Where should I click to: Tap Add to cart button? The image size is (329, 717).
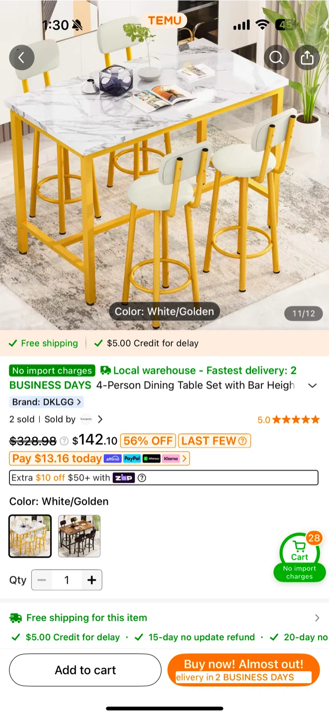point(85,670)
